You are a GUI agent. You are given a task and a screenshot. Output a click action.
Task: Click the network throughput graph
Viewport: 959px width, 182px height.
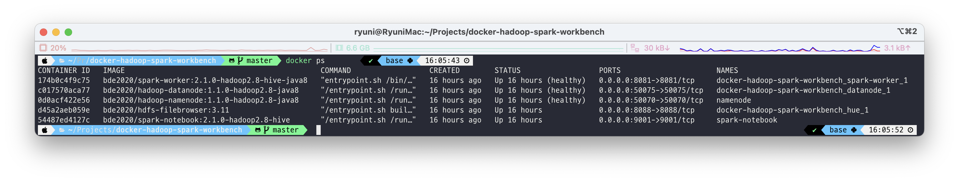click(780, 49)
